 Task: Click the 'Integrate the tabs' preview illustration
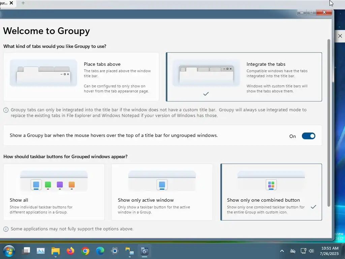pos(206,73)
